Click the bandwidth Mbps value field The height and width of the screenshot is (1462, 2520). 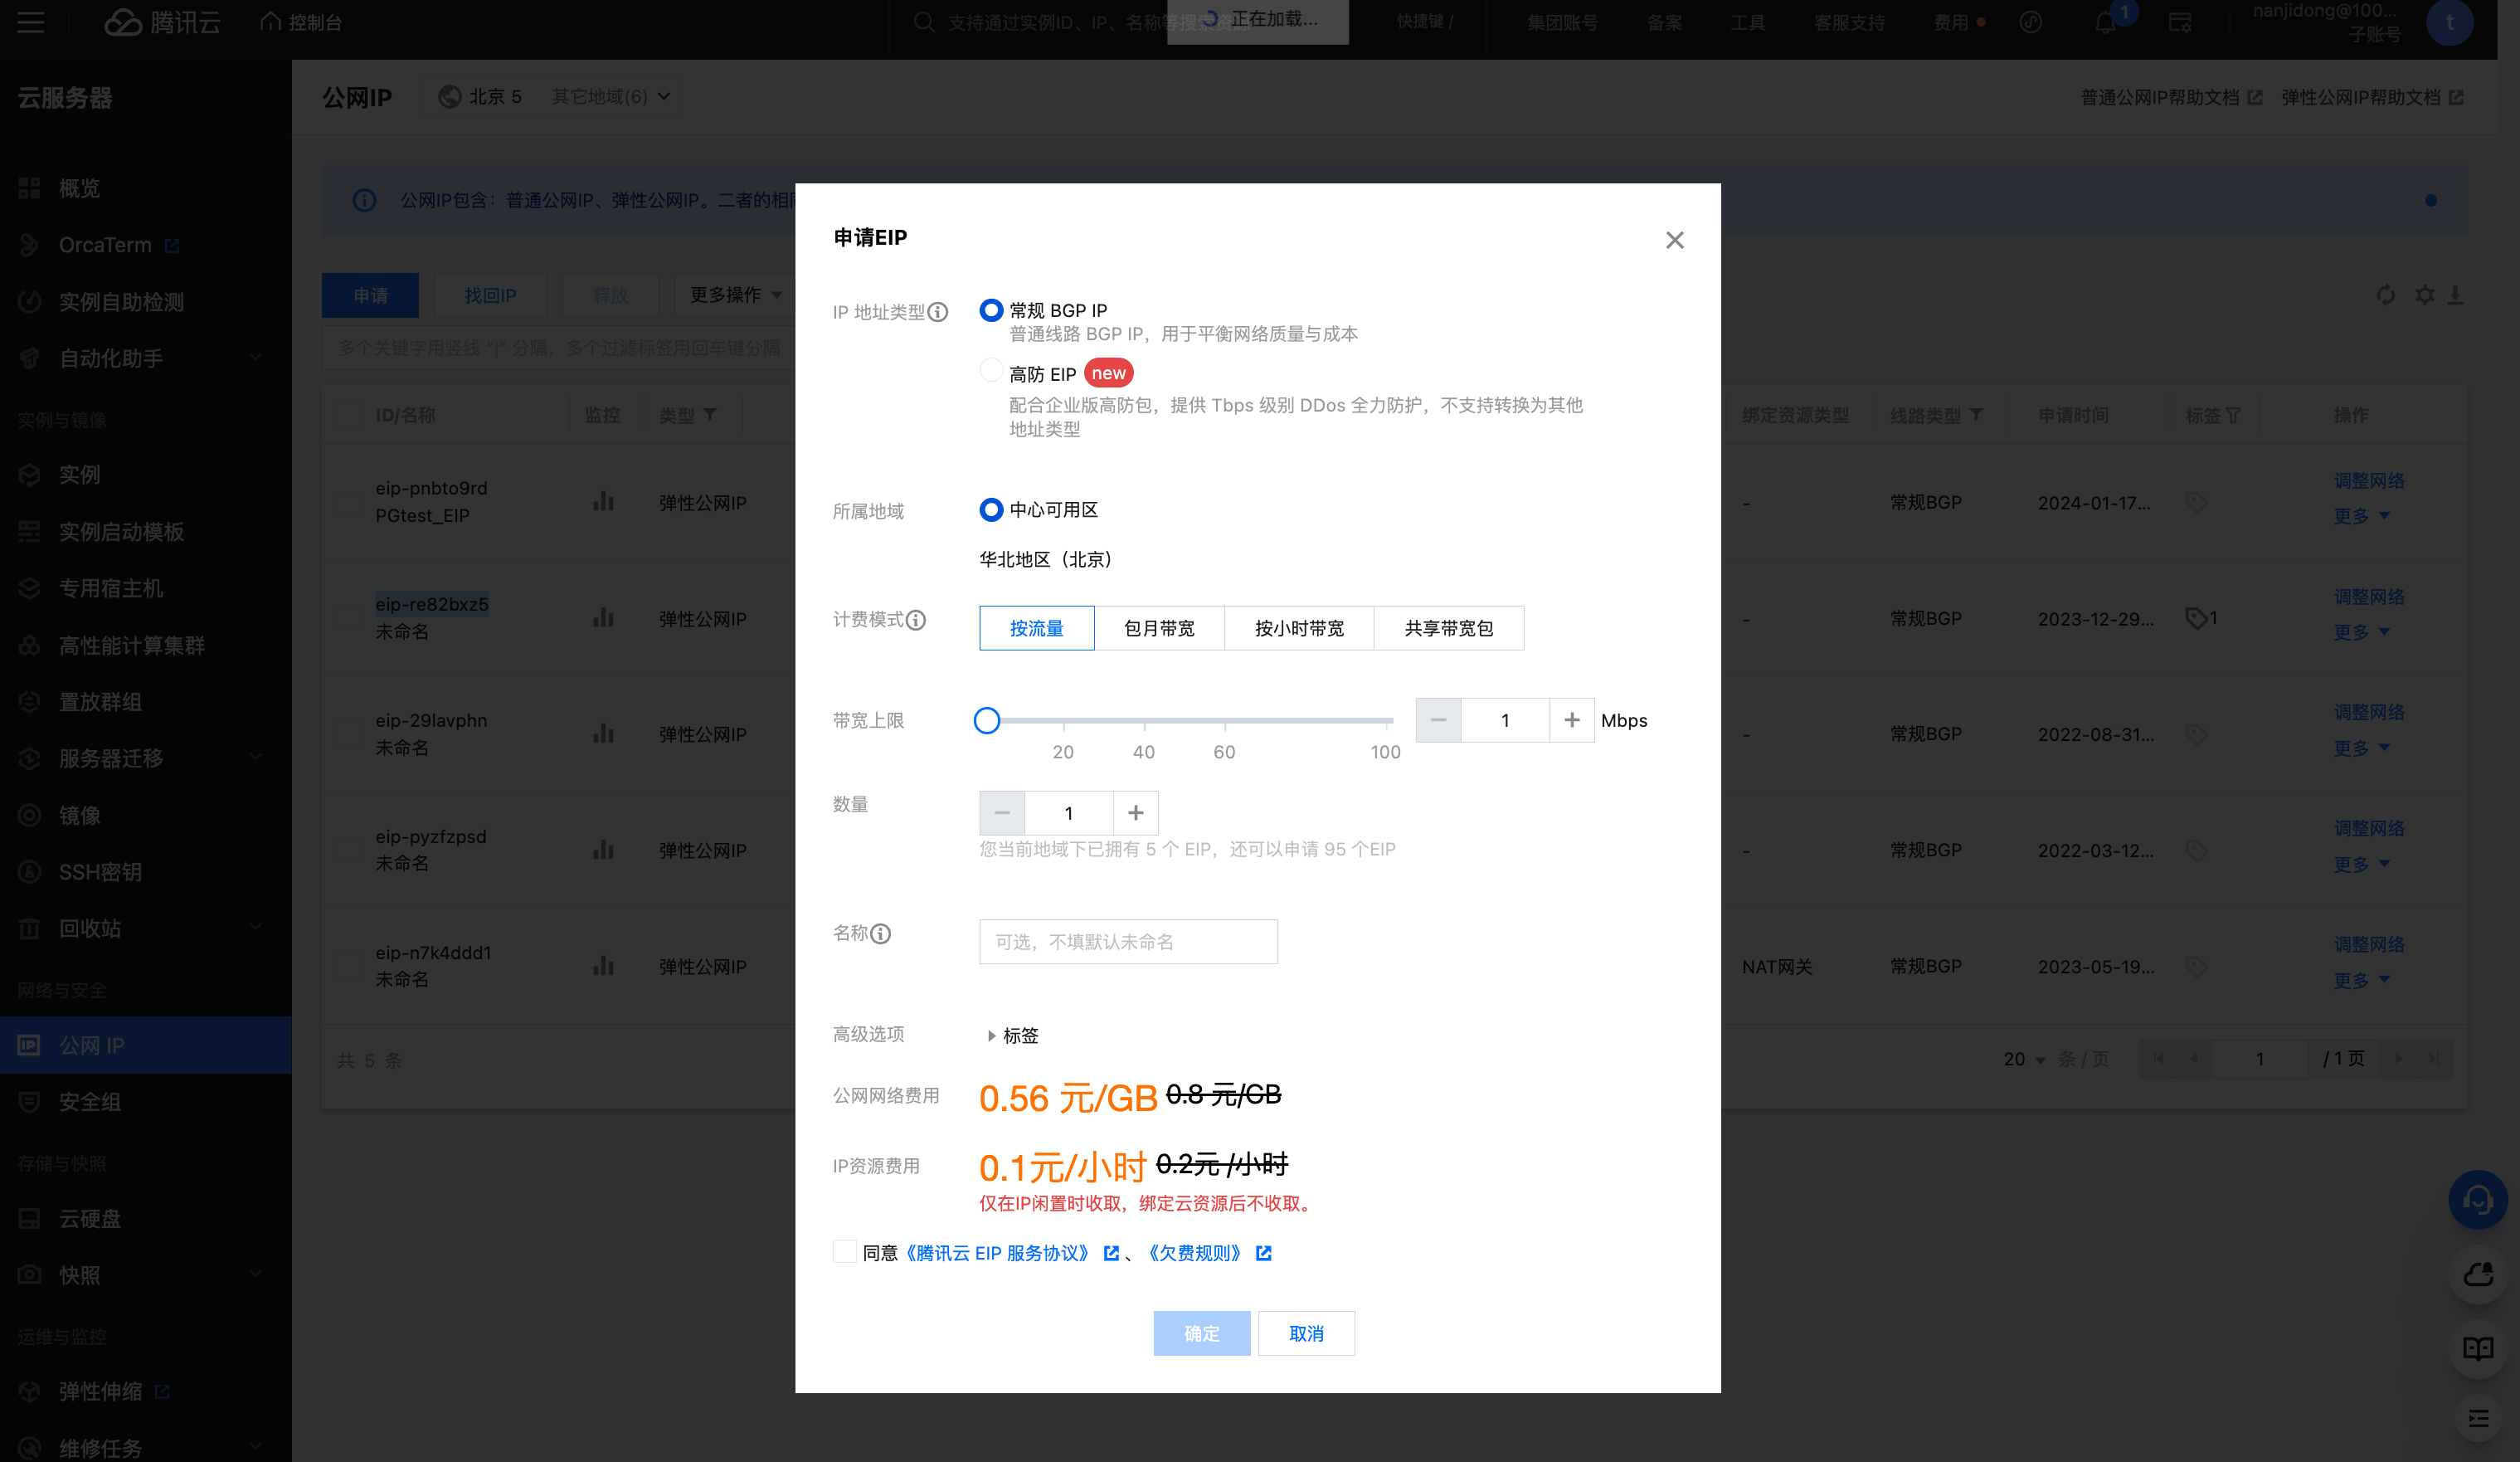[x=1505, y=720]
